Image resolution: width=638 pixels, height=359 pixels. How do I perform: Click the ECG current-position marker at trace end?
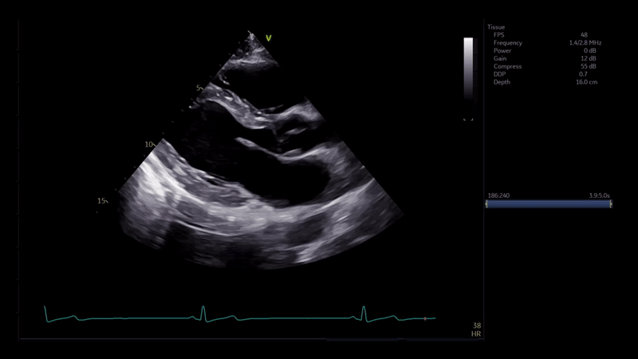point(426,319)
